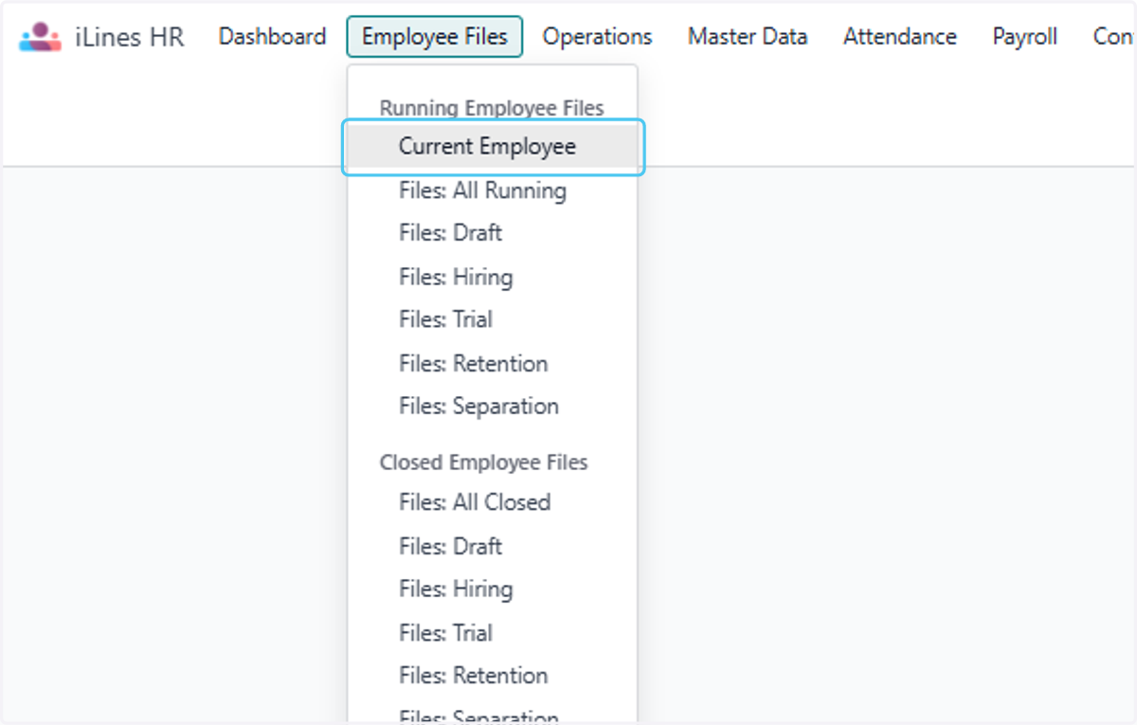Select Current Employee from the dropdown
The width and height of the screenshot is (1137, 725).
point(493,147)
